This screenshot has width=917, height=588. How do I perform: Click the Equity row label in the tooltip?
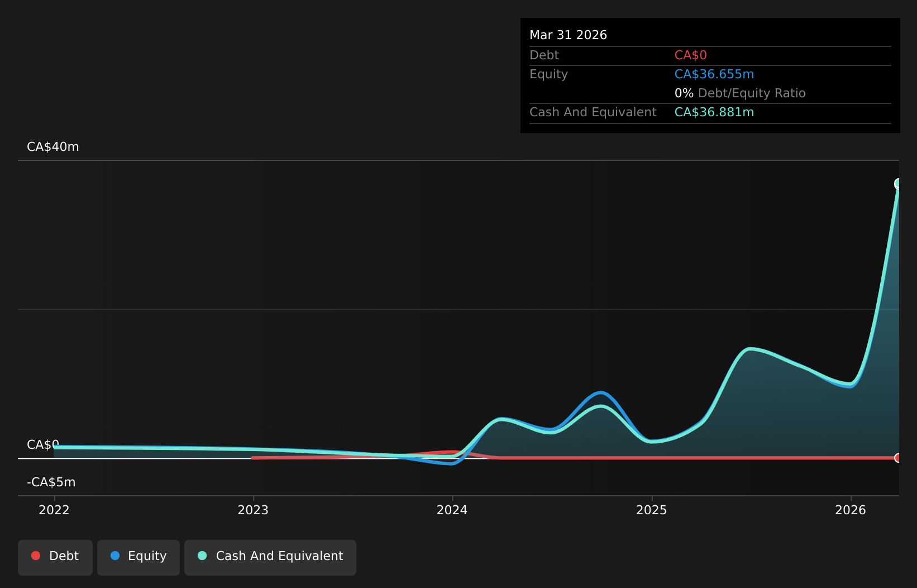point(548,74)
